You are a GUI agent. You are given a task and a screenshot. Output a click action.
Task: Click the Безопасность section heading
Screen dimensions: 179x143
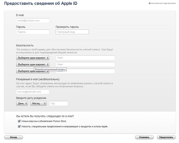[25, 45]
